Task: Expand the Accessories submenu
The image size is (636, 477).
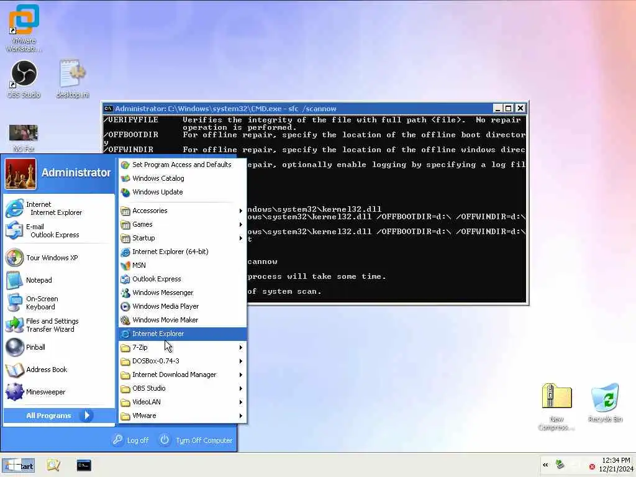Action: (182, 211)
